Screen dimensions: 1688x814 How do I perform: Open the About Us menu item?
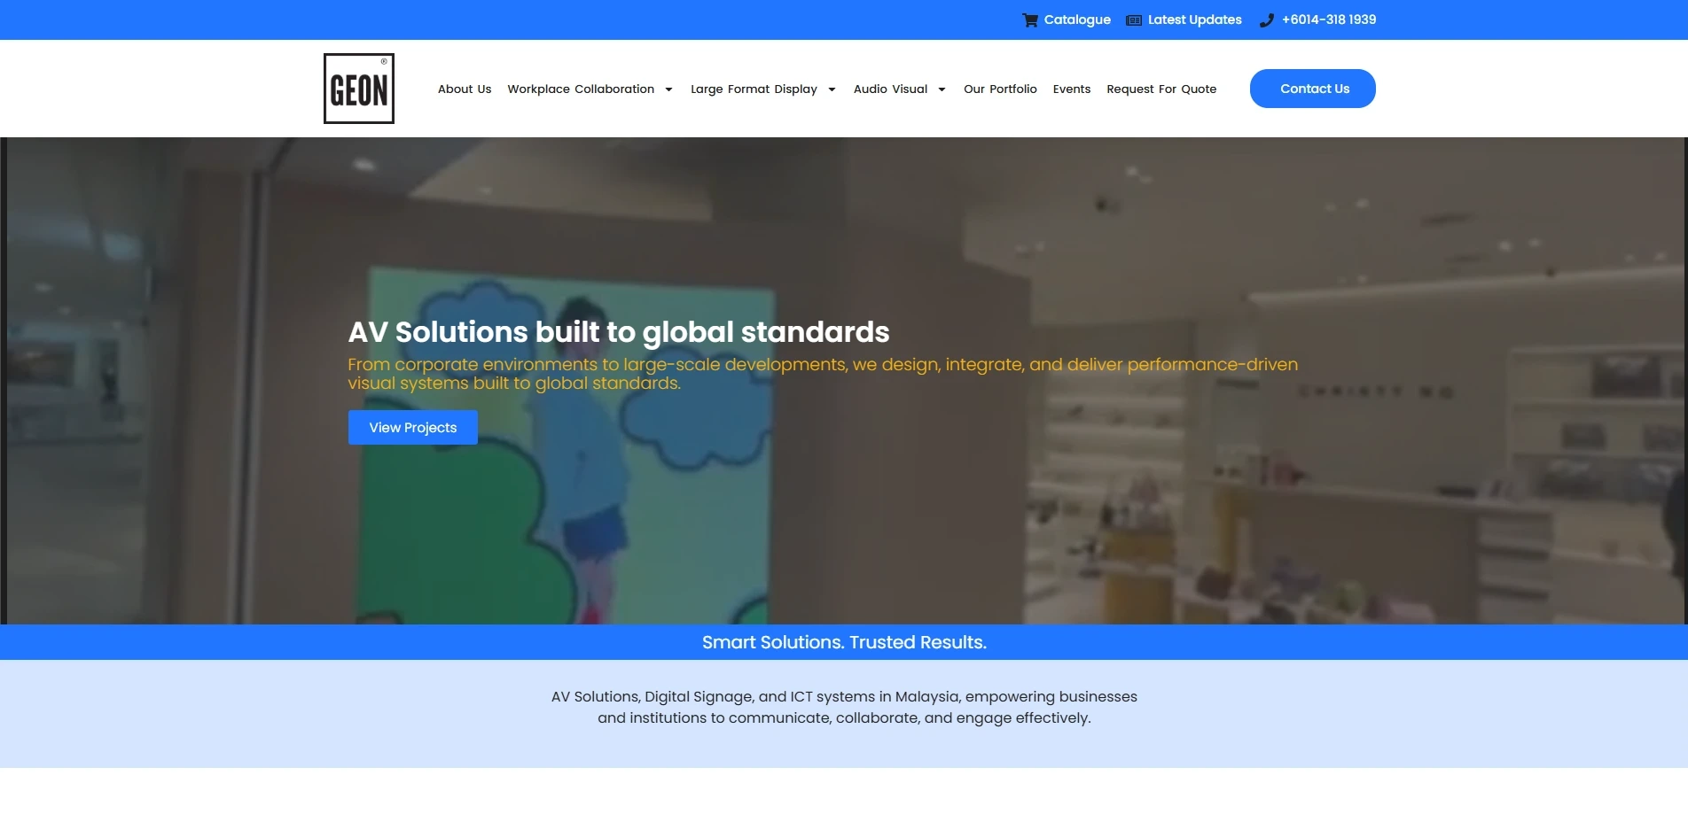pyautogui.click(x=465, y=89)
